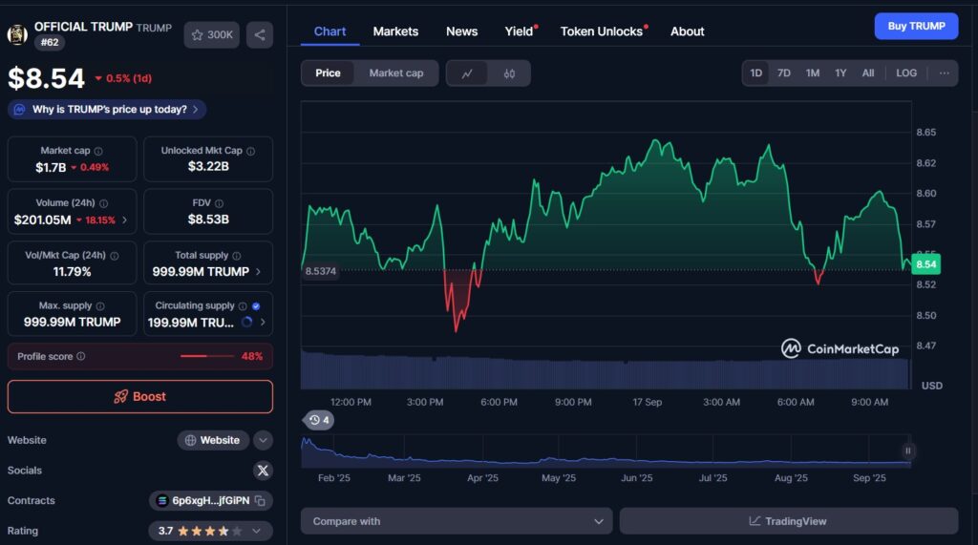Add TRUMP to watchlist via 300K star
The width and height of the screenshot is (978, 545).
(212, 35)
